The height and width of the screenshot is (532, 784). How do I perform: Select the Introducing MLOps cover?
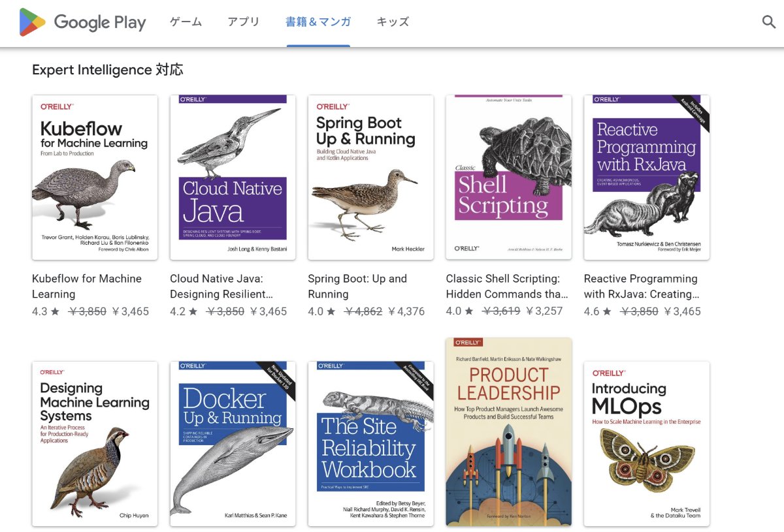coord(647,444)
